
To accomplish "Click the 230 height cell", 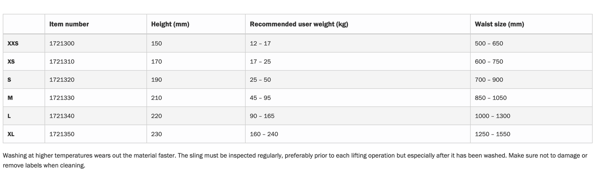I will 156,134.
